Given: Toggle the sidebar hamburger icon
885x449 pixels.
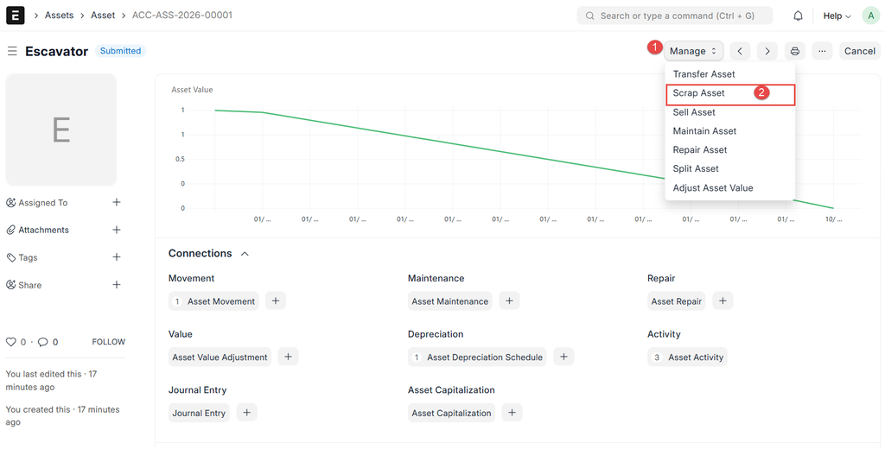Looking at the screenshot, I should click(12, 51).
